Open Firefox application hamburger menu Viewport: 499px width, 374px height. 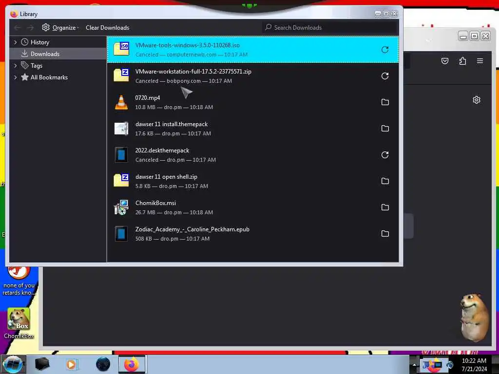tap(480, 61)
